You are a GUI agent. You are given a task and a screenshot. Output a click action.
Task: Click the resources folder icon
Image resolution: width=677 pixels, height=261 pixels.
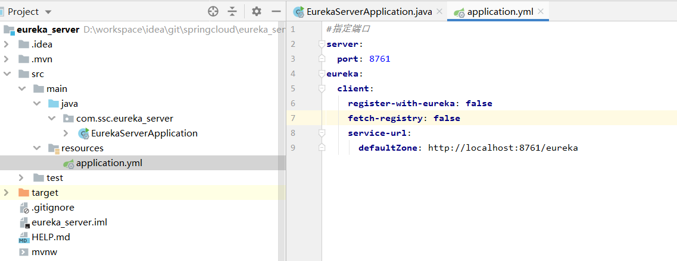54,148
